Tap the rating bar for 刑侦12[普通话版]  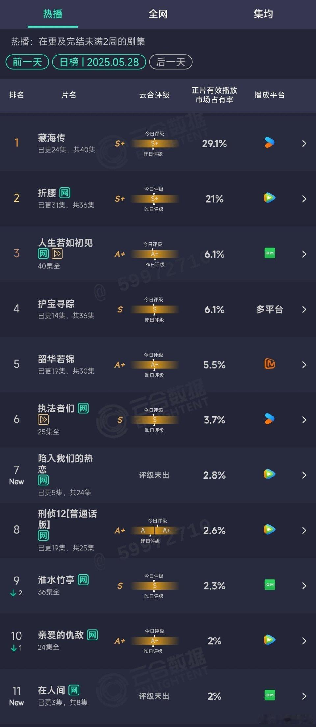point(155,530)
